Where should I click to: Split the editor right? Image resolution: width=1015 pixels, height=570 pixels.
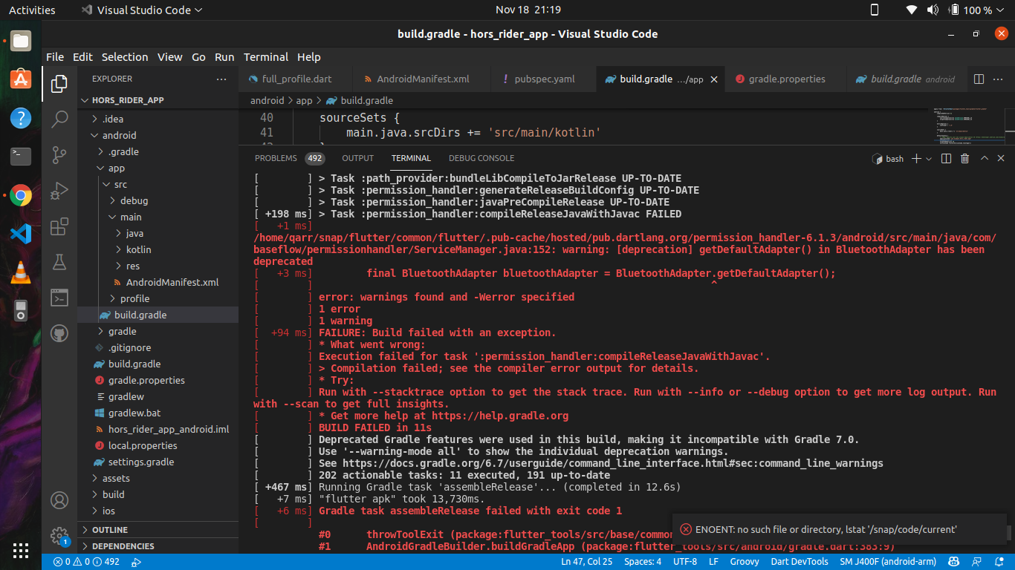click(x=979, y=79)
